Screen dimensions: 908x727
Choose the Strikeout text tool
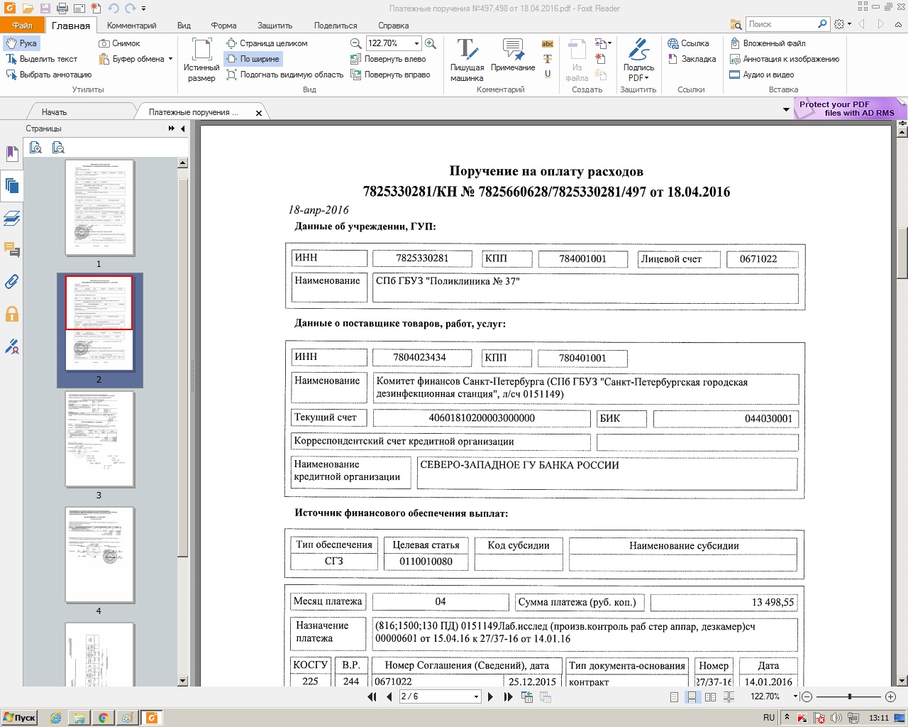(548, 59)
